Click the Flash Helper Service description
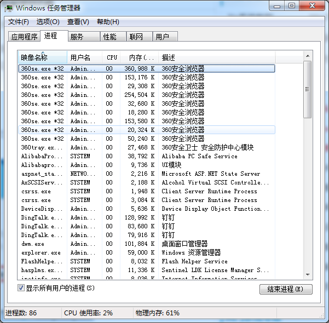 tap(194, 261)
